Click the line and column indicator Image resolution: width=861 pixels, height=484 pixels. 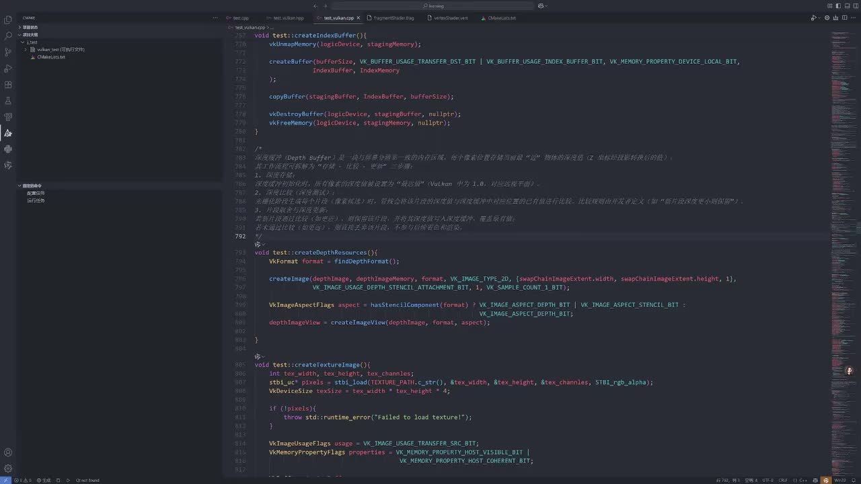point(728,480)
